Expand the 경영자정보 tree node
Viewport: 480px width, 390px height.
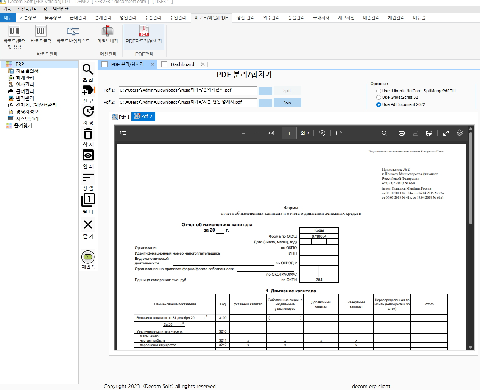[26, 112]
